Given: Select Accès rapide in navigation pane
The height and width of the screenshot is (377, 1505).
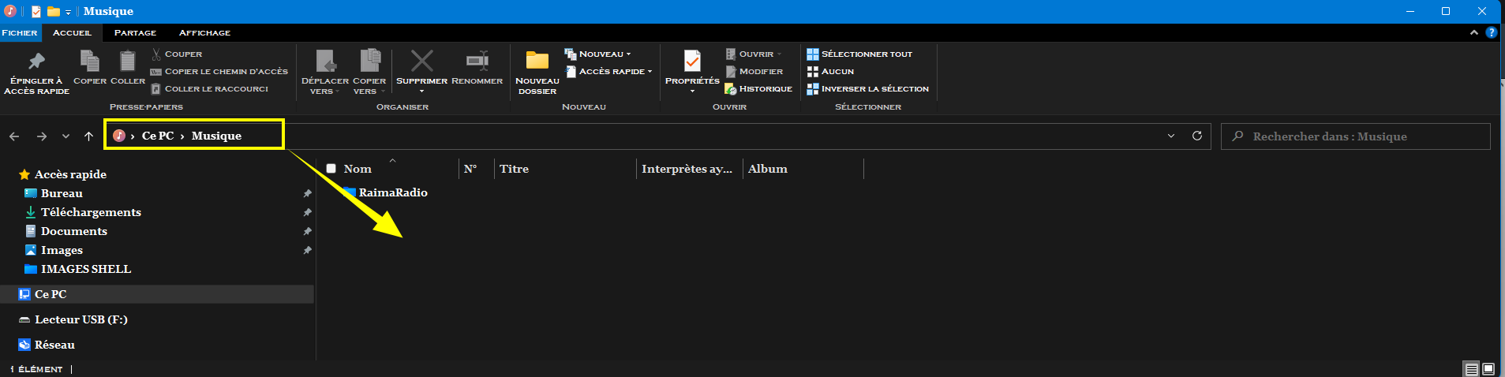Looking at the screenshot, I should pyautogui.click(x=70, y=174).
